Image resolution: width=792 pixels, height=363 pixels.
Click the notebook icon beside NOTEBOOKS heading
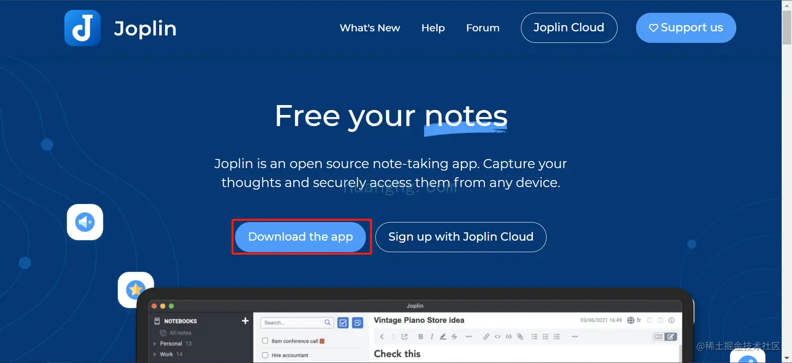(157, 321)
